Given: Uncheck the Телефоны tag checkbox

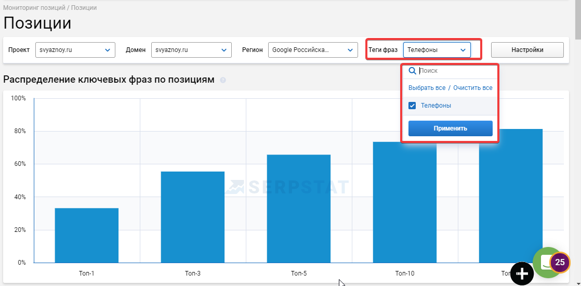Looking at the screenshot, I should click(x=412, y=106).
